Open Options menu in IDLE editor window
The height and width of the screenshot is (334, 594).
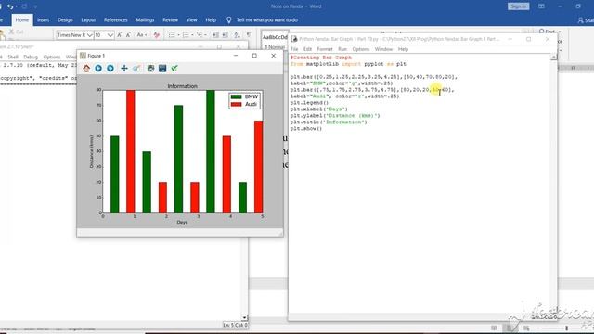pos(361,49)
